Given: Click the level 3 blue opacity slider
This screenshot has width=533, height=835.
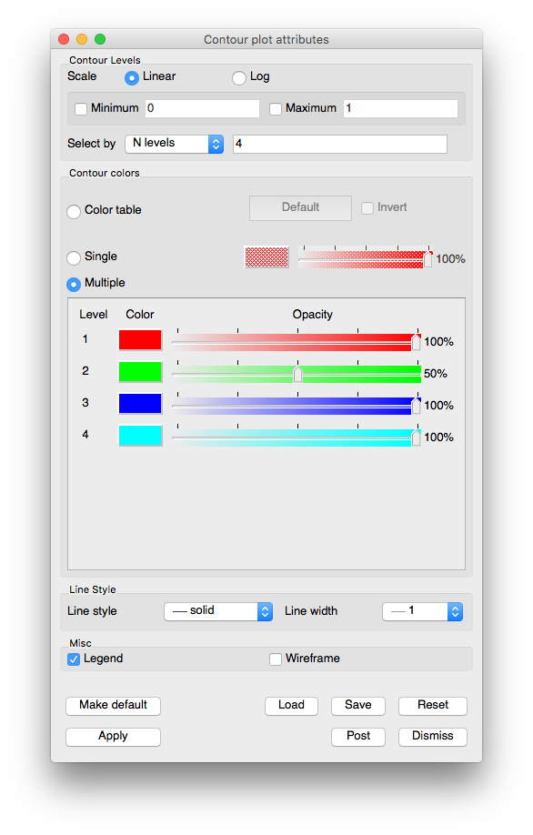Looking at the screenshot, I should pyautogui.click(x=297, y=406).
